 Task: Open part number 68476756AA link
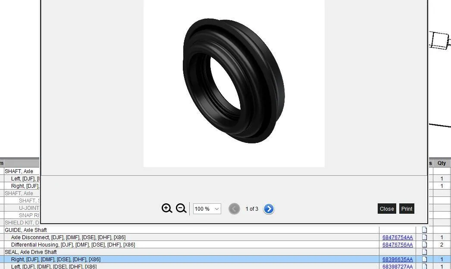(398, 245)
